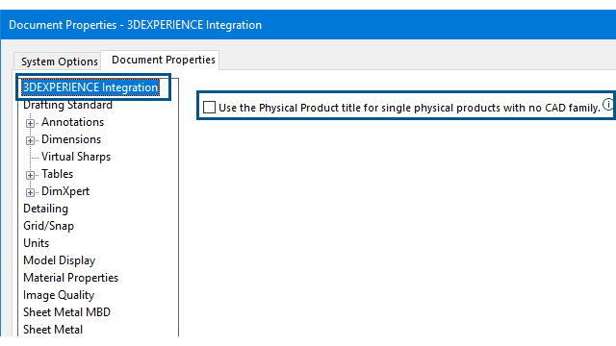Open the Detailing settings
Viewport: 616px width, 346px height.
coord(45,209)
